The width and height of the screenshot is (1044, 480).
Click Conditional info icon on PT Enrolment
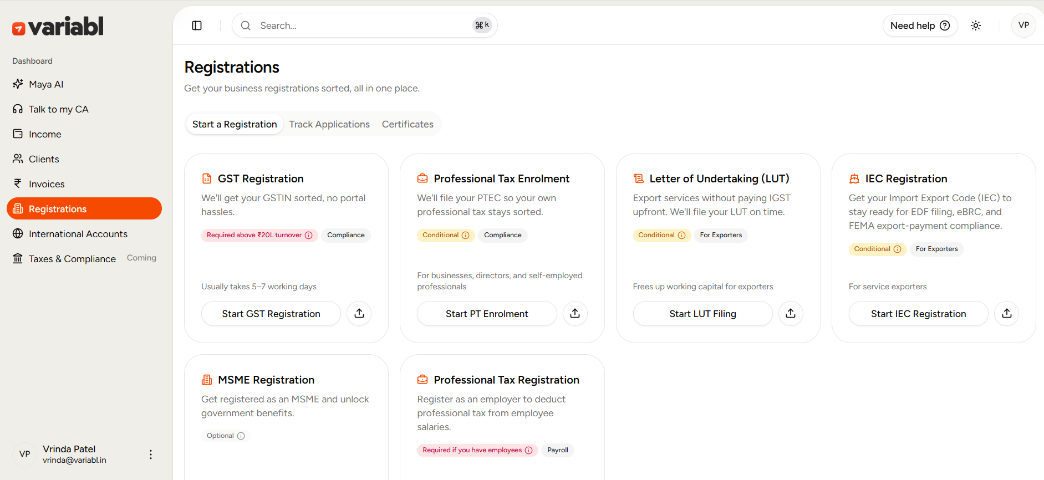pos(466,235)
